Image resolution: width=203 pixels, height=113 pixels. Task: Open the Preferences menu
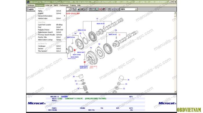point(64,5)
